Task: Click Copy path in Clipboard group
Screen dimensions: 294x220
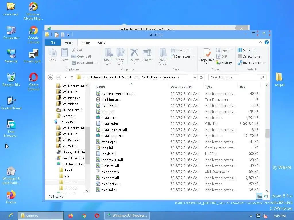Action: 82,56
